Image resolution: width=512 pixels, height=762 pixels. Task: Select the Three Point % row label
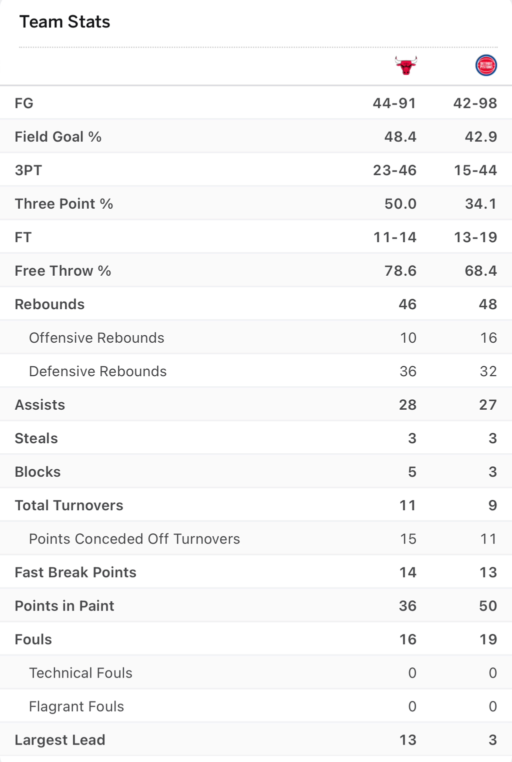(64, 204)
